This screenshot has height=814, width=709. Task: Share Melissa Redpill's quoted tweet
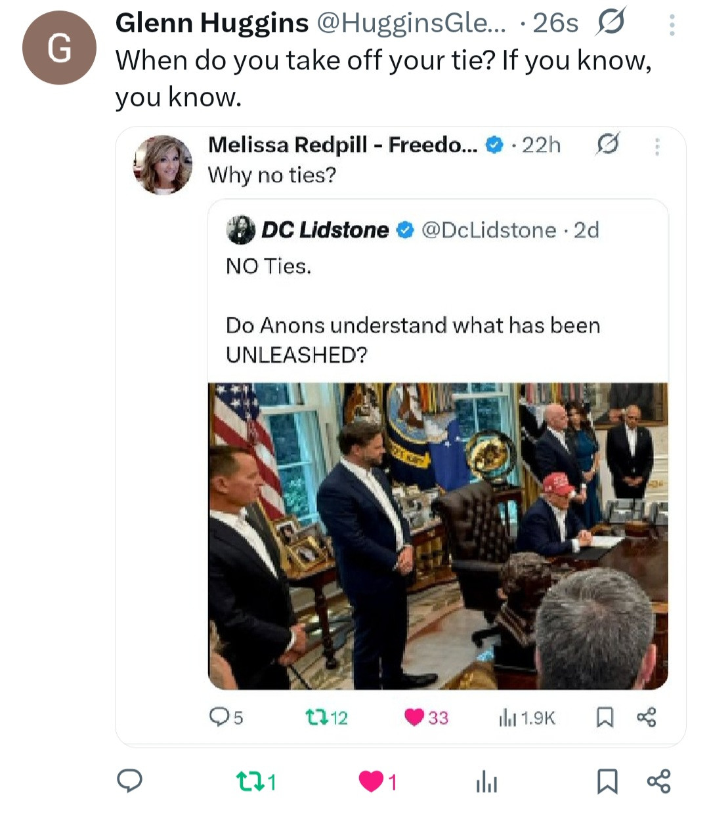click(646, 718)
